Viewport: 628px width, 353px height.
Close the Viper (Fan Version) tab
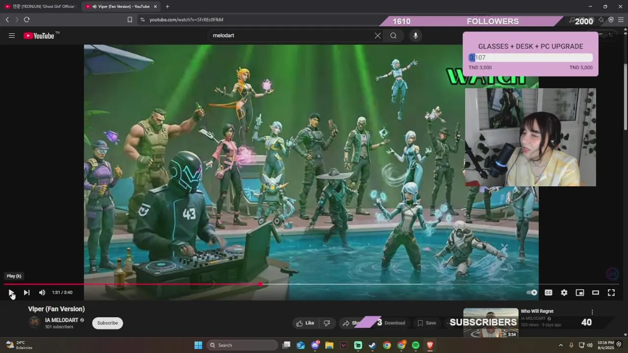156,6
